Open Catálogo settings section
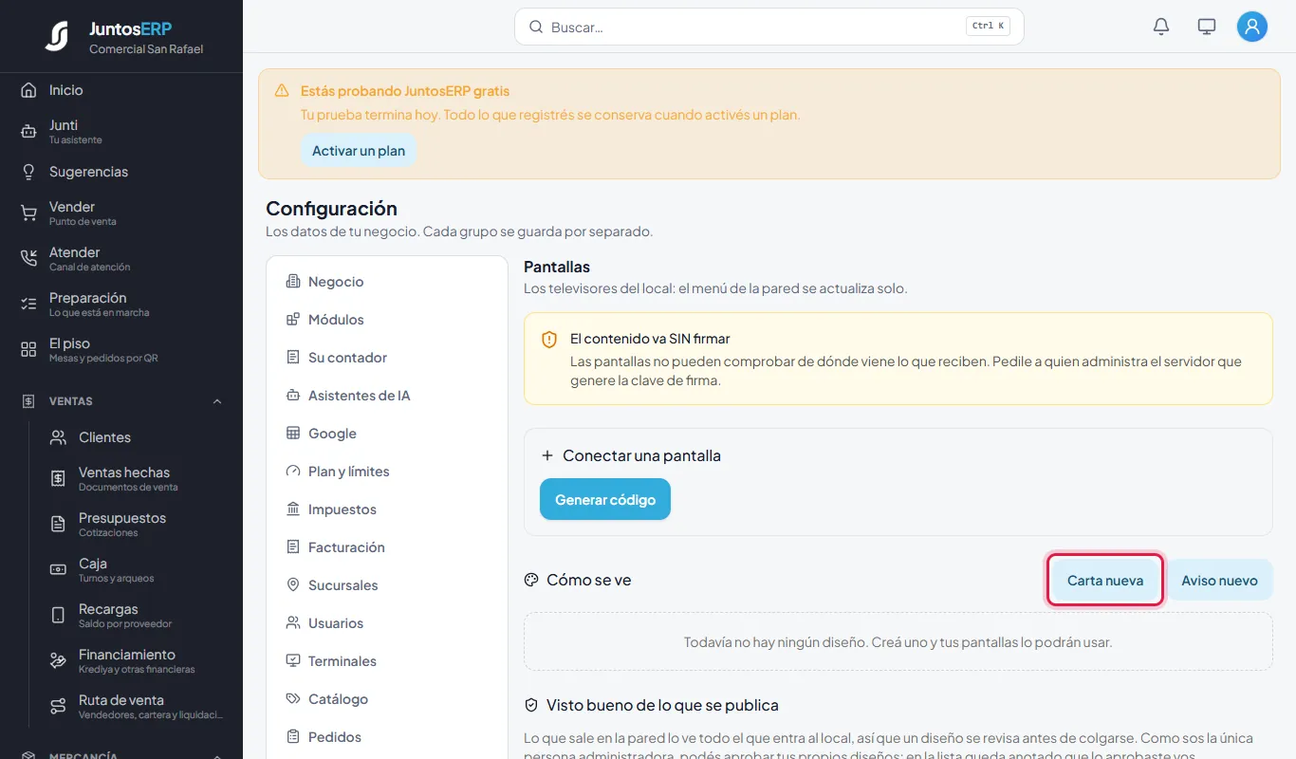 tap(387, 699)
